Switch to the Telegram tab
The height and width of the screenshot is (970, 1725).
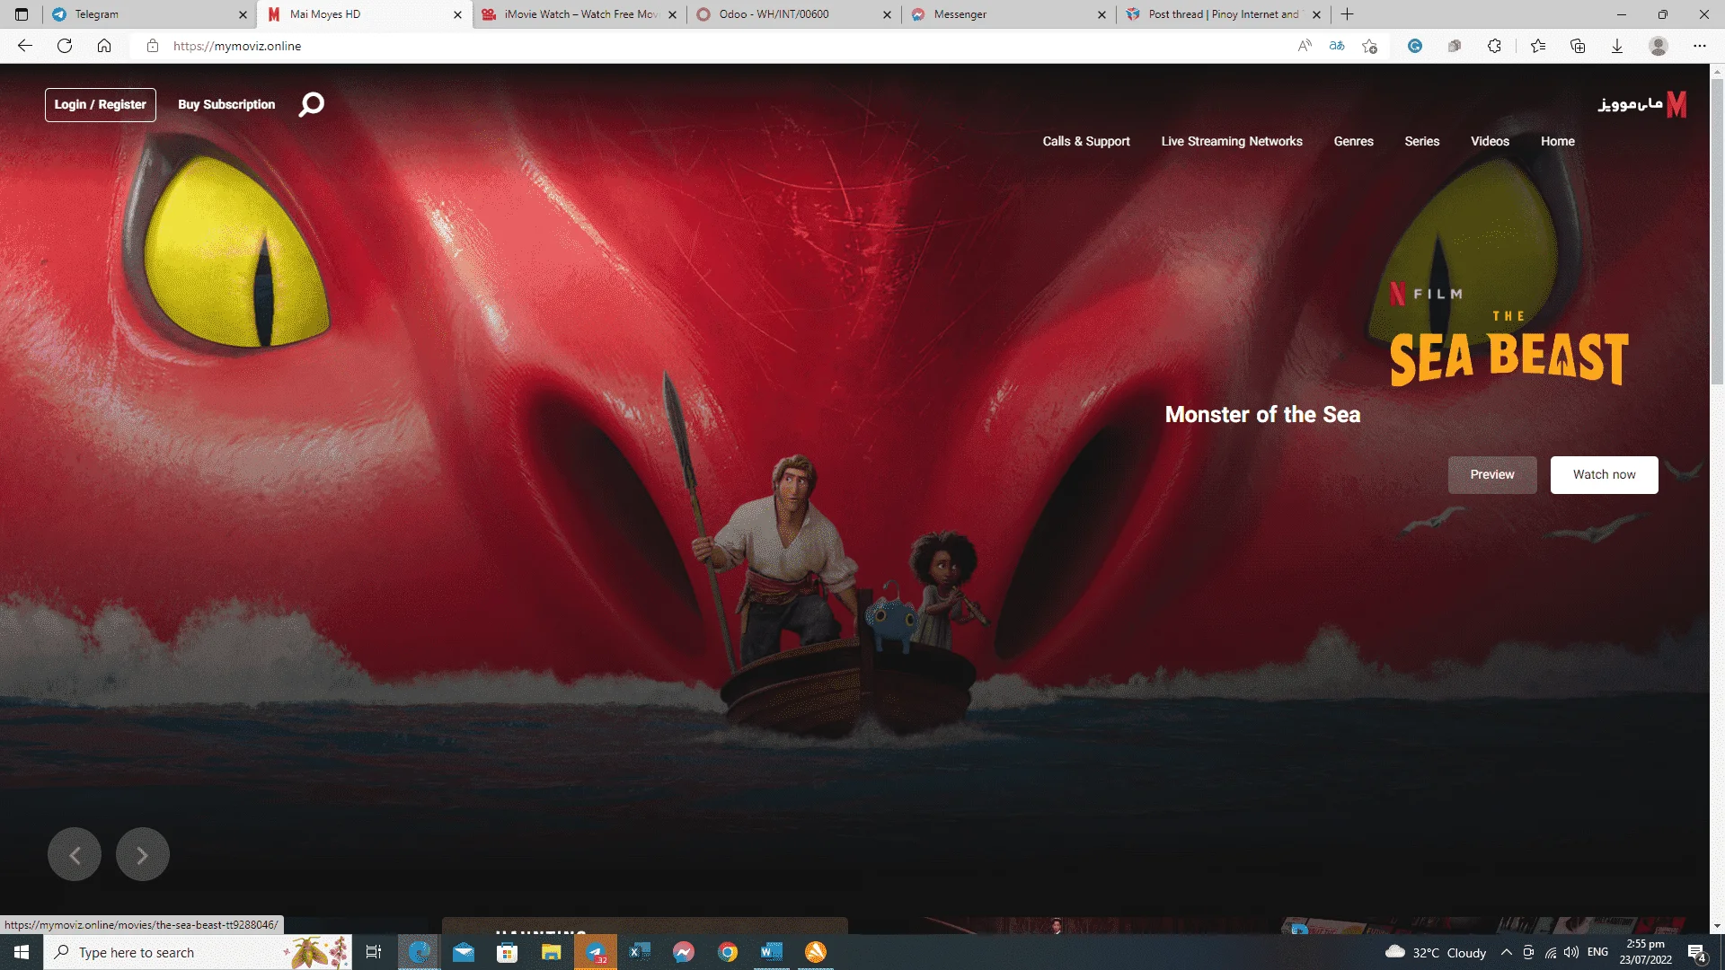tap(148, 14)
